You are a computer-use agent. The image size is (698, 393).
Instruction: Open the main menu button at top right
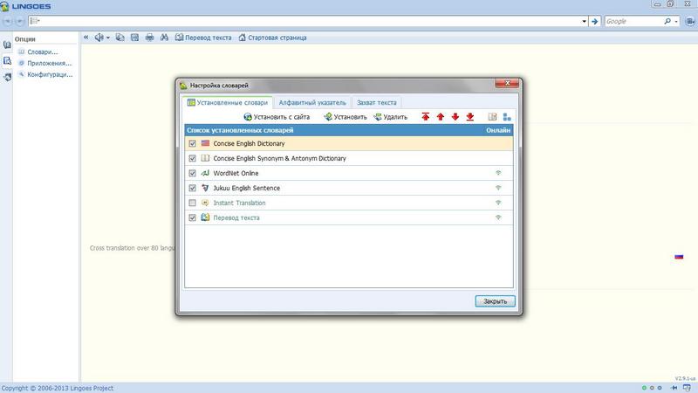690,21
